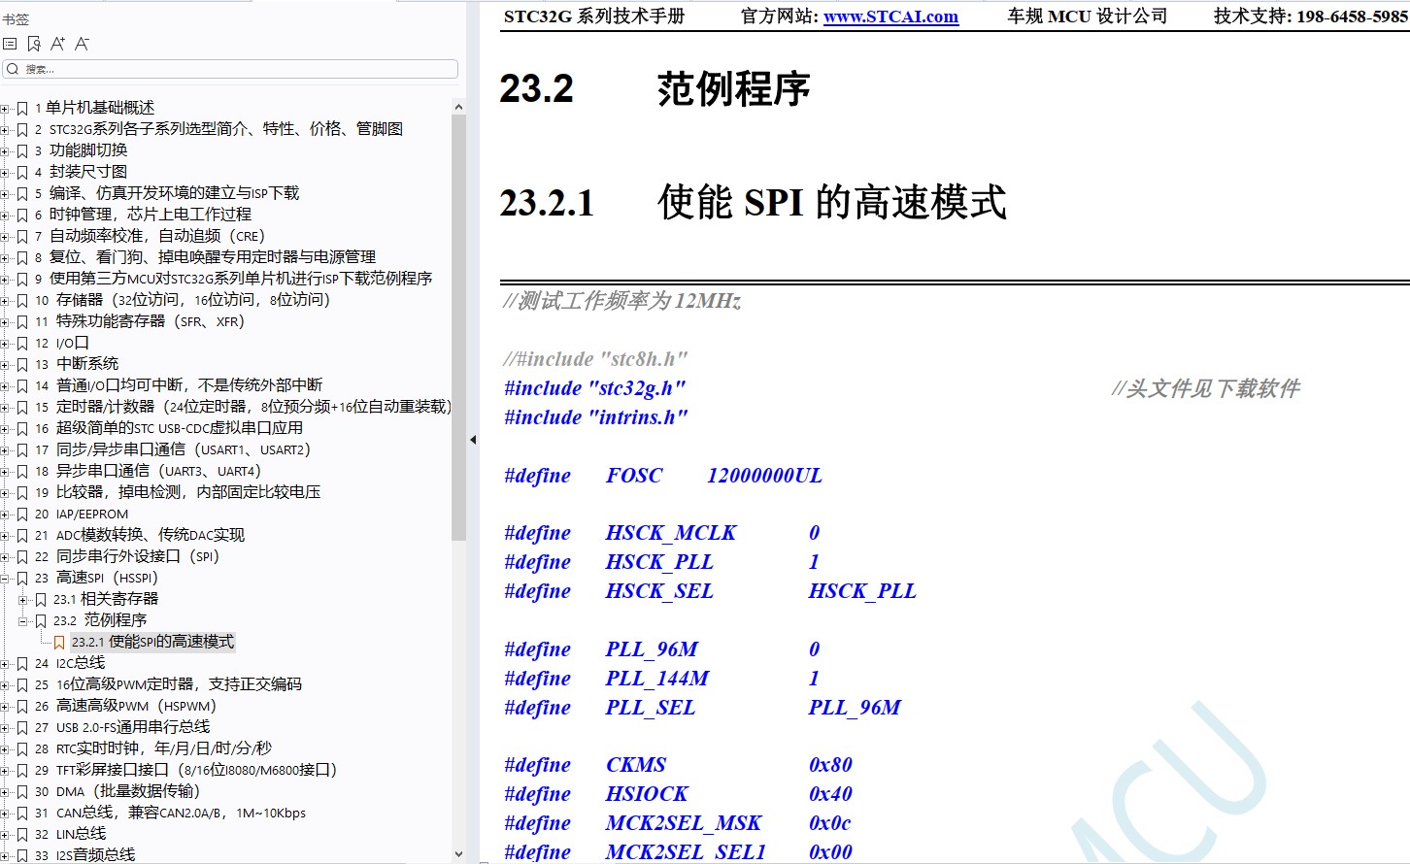Click bookmark icon beside 7 自动频率校准
1410x864 pixels.
22,236
